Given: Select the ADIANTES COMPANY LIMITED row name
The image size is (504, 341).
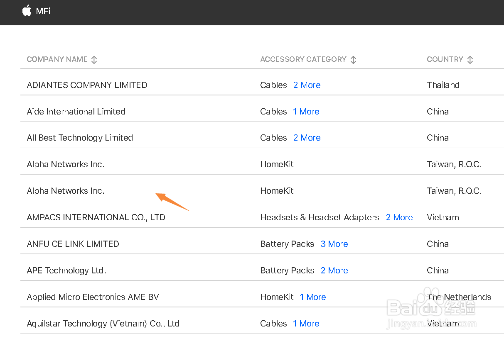Looking at the screenshot, I should (x=87, y=85).
